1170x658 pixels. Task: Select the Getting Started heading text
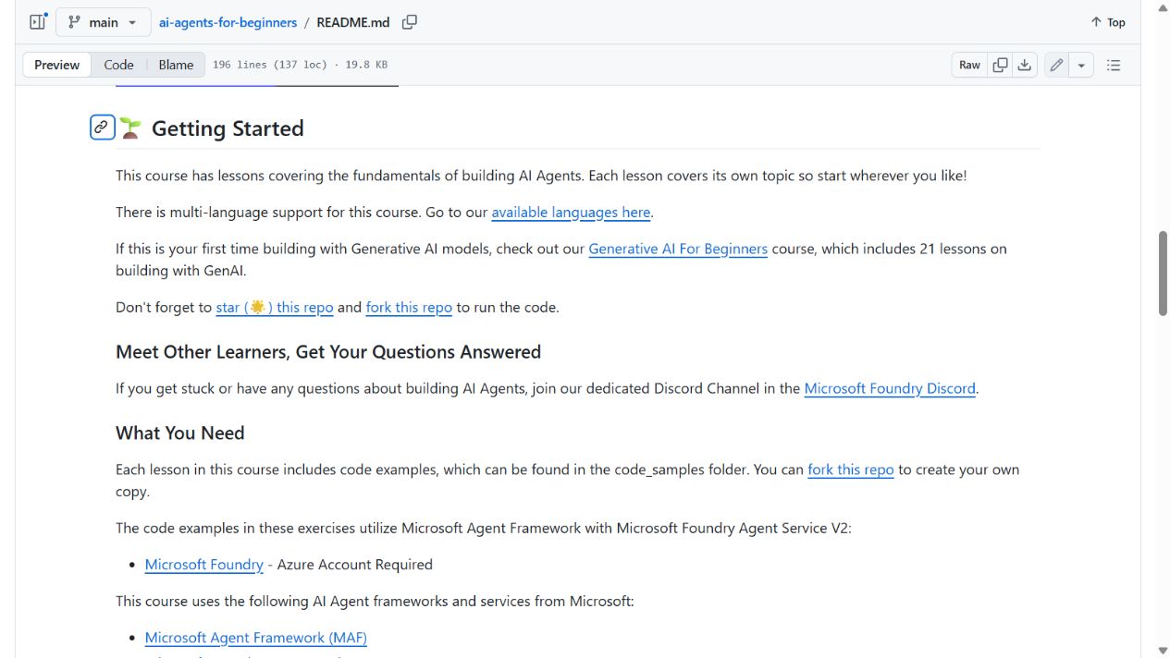point(228,128)
